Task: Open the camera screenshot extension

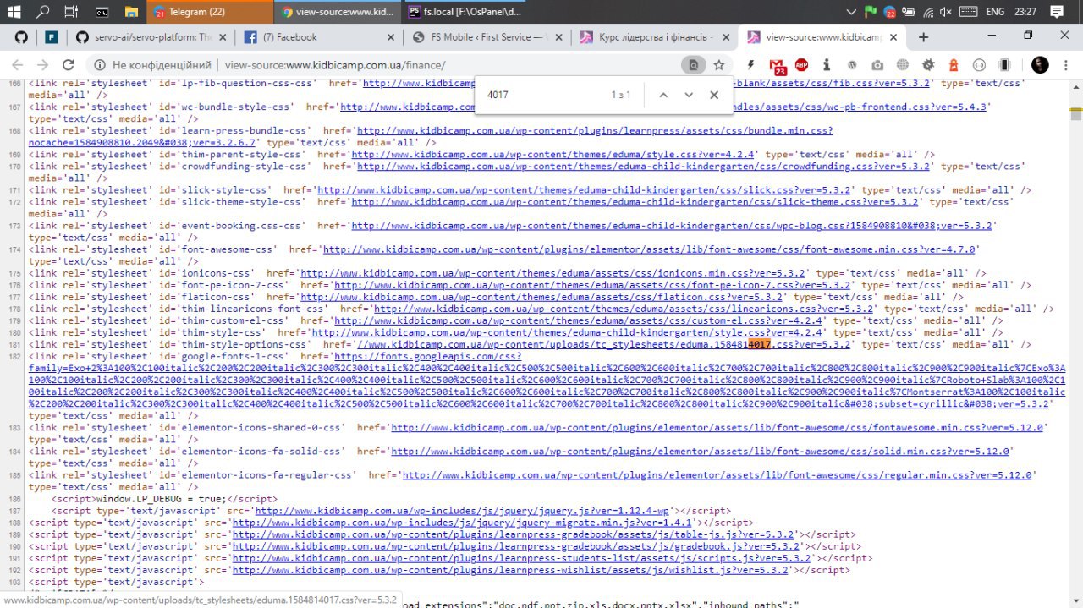Action: click(877, 65)
